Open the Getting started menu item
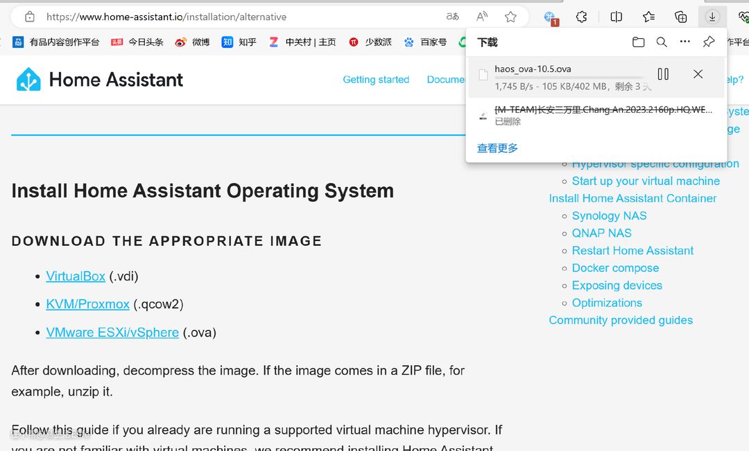Image resolution: width=749 pixels, height=451 pixels. (x=376, y=80)
